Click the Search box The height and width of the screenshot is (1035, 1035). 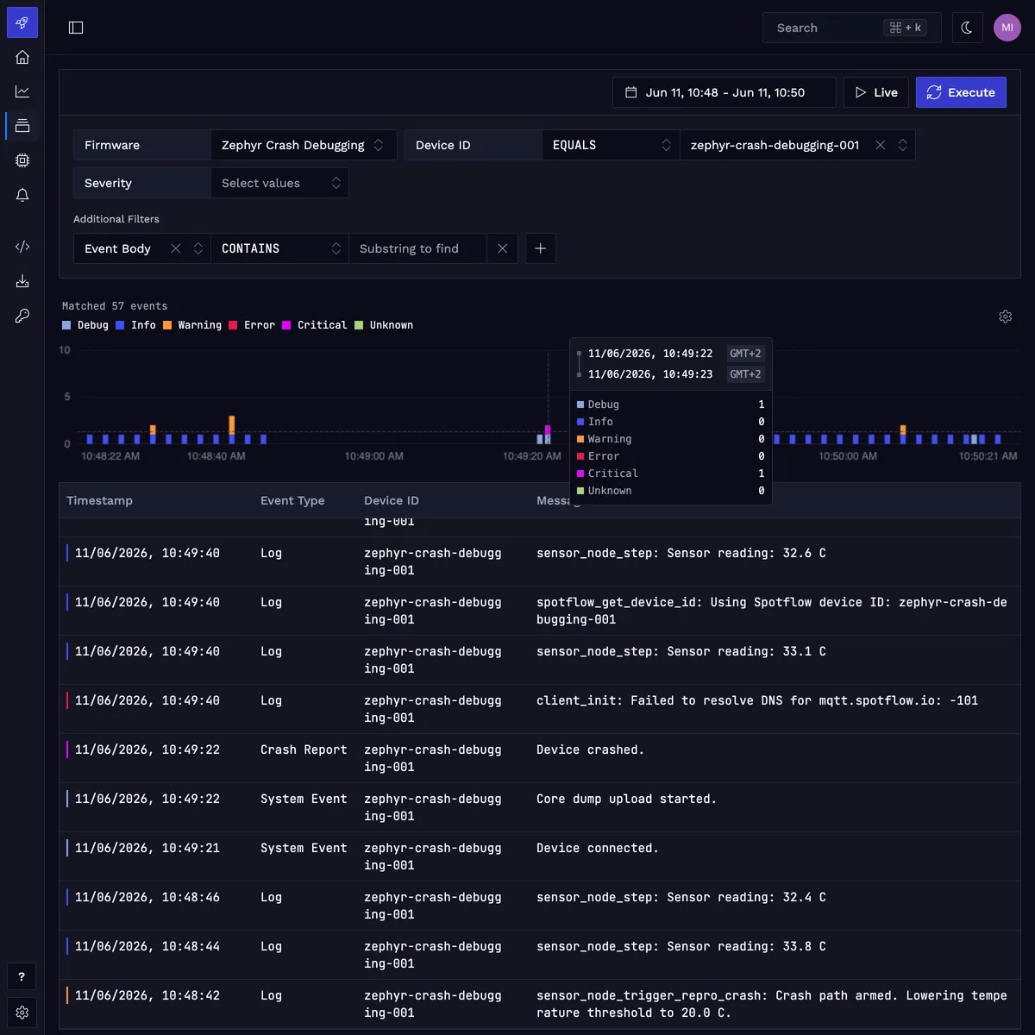click(852, 28)
